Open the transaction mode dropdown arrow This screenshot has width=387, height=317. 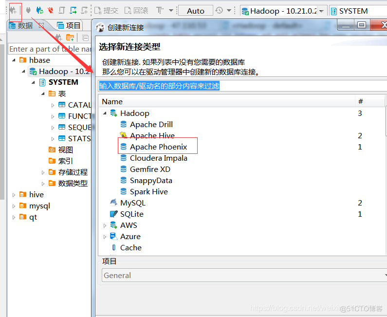coord(171,11)
